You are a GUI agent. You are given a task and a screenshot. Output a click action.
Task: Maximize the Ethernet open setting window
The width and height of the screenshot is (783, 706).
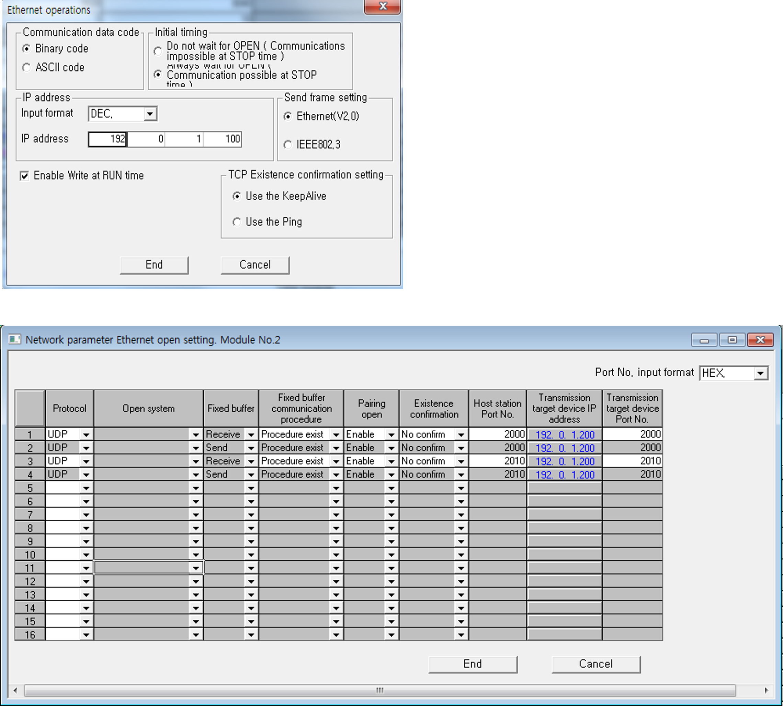[732, 340]
